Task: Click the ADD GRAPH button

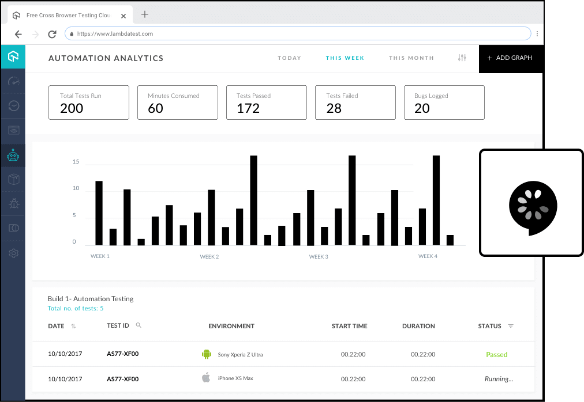Action: pyautogui.click(x=510, y=58)
